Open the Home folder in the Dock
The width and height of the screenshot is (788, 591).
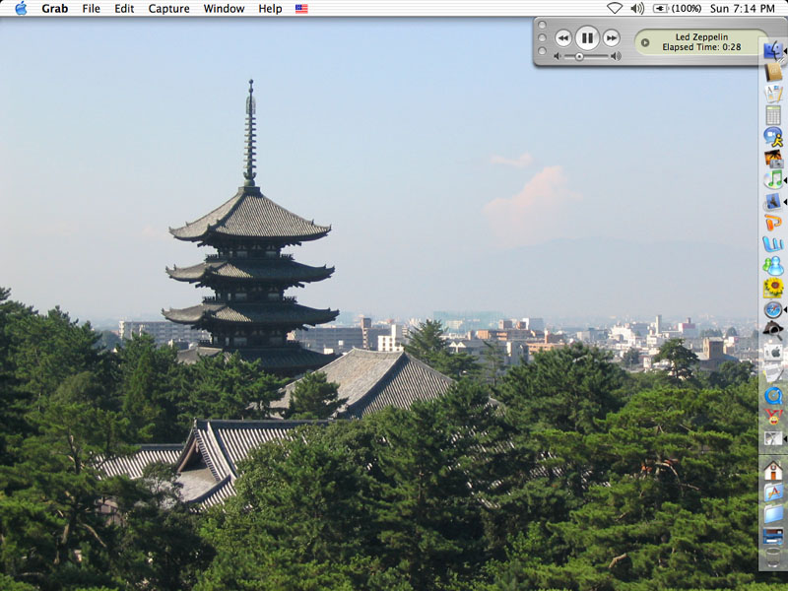tap(773, 471)
